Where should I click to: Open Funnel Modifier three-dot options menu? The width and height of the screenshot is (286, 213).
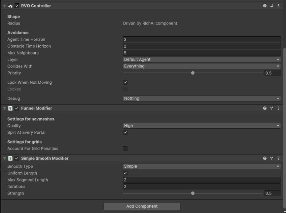click(x=278, y=108)
